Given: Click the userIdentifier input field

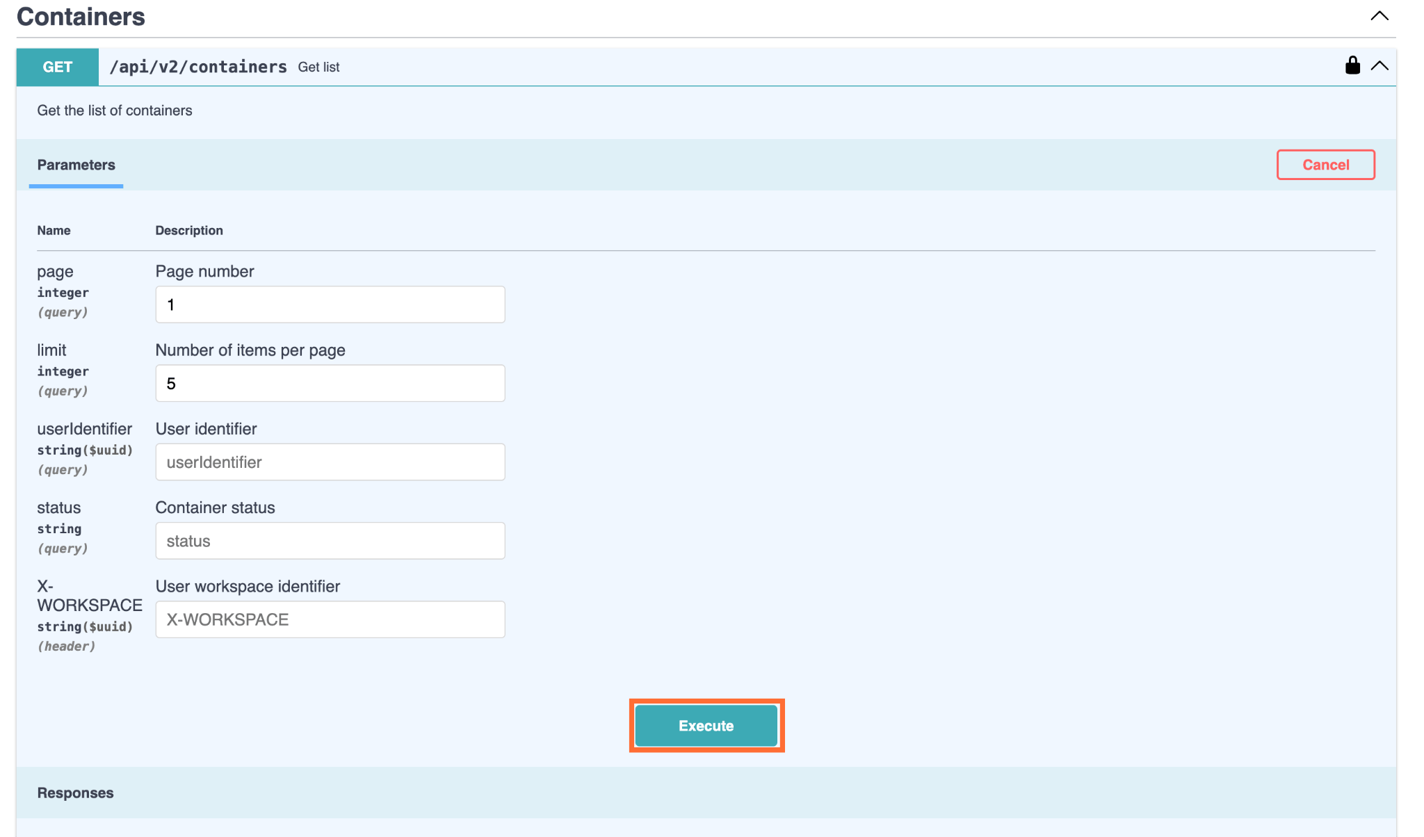Looking at the screenshot, I should coord(330,462).
